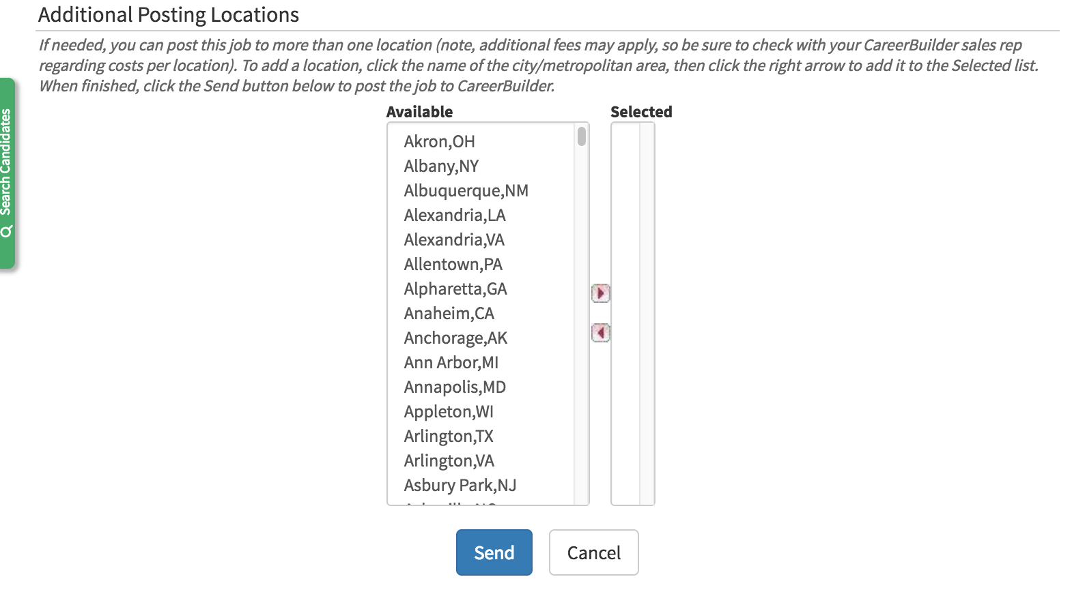The width and height of the screenshot is (1072, 607).
Task: Select Anaheim,CA location
Action: 449,314
